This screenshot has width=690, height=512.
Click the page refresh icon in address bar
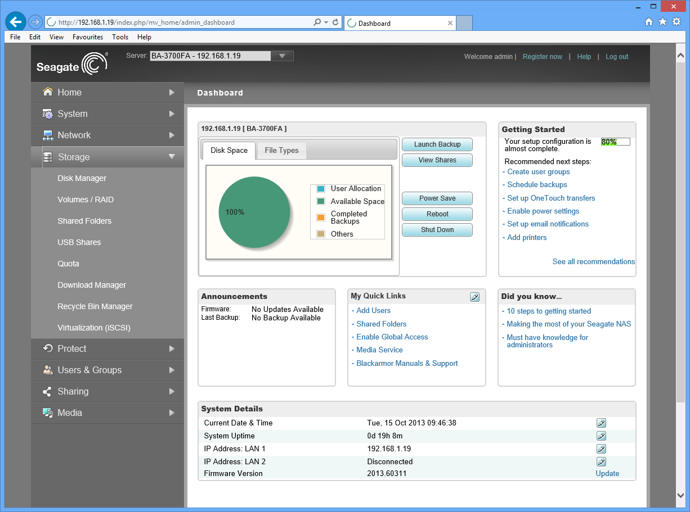point(335,22)
